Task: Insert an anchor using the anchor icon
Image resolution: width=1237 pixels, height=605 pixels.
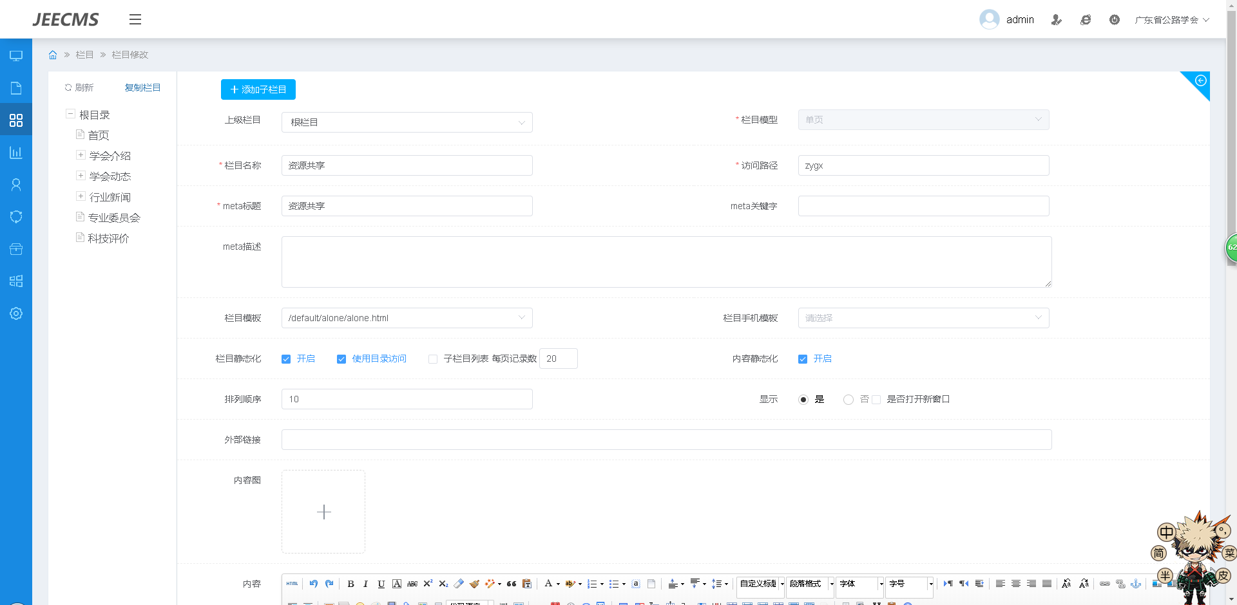Action: [1136, 584]
